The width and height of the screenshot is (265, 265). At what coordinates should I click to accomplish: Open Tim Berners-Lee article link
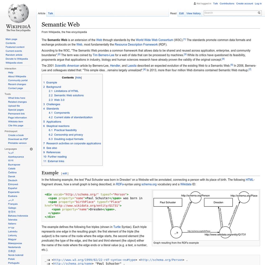pos(103,55)
